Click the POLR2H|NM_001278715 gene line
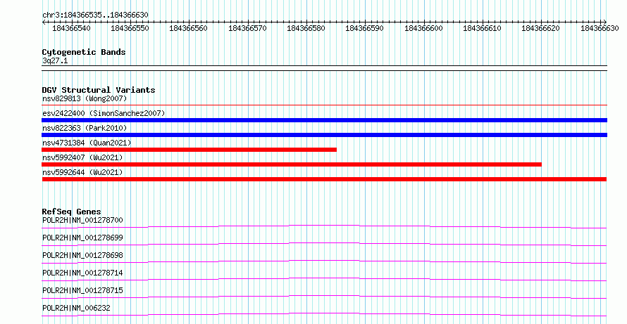Image resolution: width=627 pixels, height=324 pixels. coord(324,297)
